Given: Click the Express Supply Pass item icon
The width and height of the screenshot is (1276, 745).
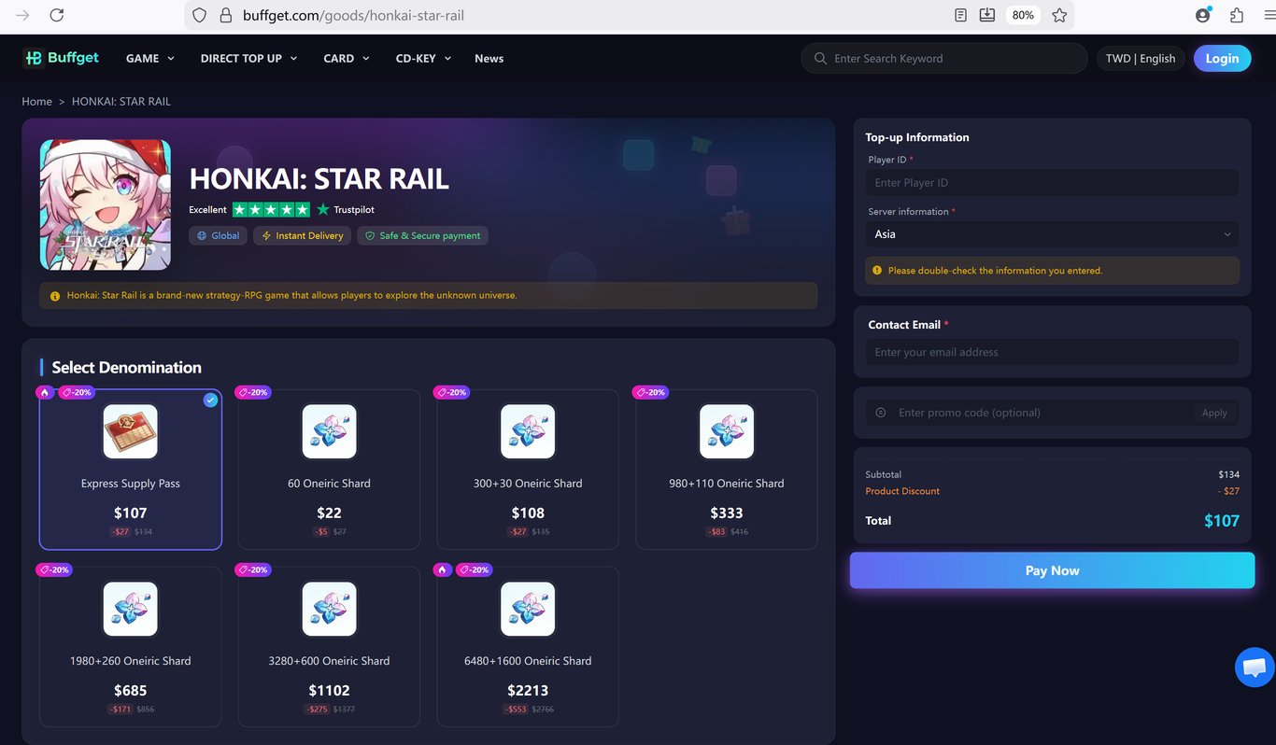Looking at the screenshot, I should [131, 431].
